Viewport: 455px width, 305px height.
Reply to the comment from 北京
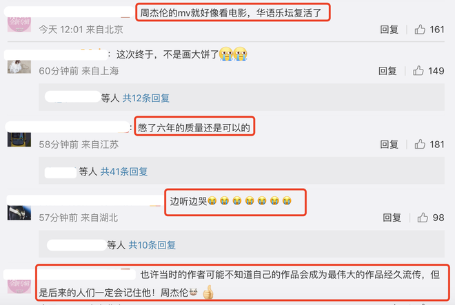tap(389, 30)
